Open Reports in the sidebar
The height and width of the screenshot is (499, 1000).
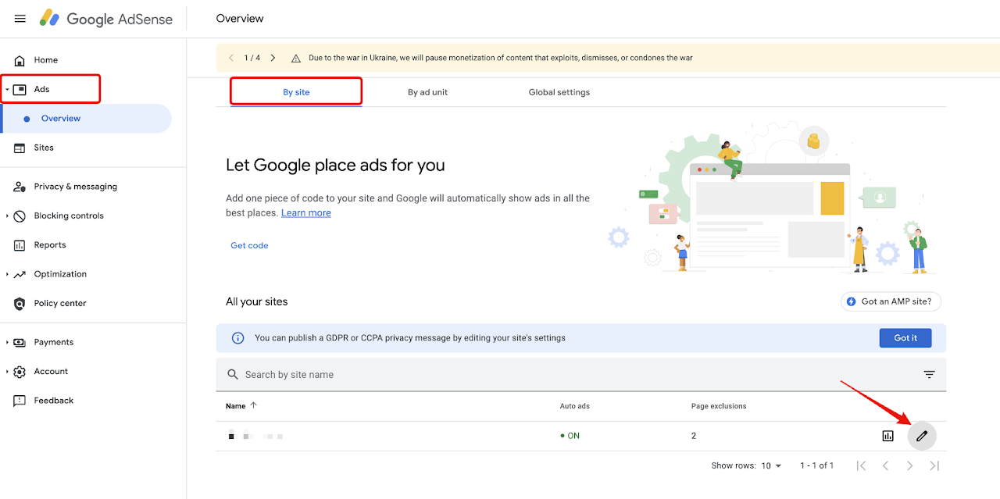coord(49,245)
